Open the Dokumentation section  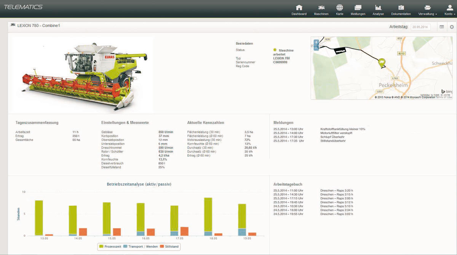[x=401, y=10]
